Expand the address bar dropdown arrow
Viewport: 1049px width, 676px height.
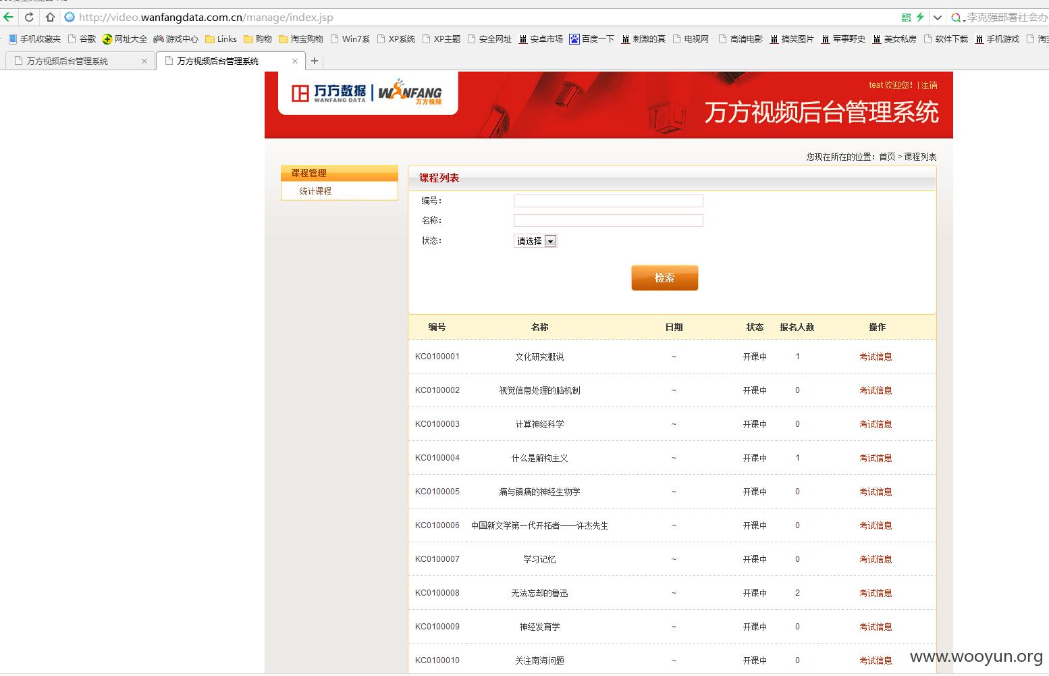coord(937,18)
